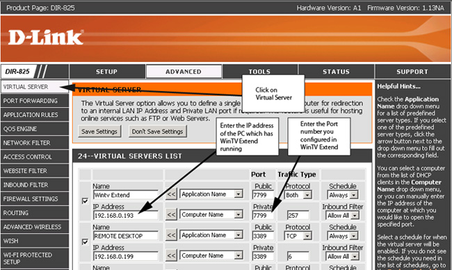Screen dimensions: 452x270
Task: Open Schedule dropdown for REMOTE DESKTOP
Action: click(343, 237)
